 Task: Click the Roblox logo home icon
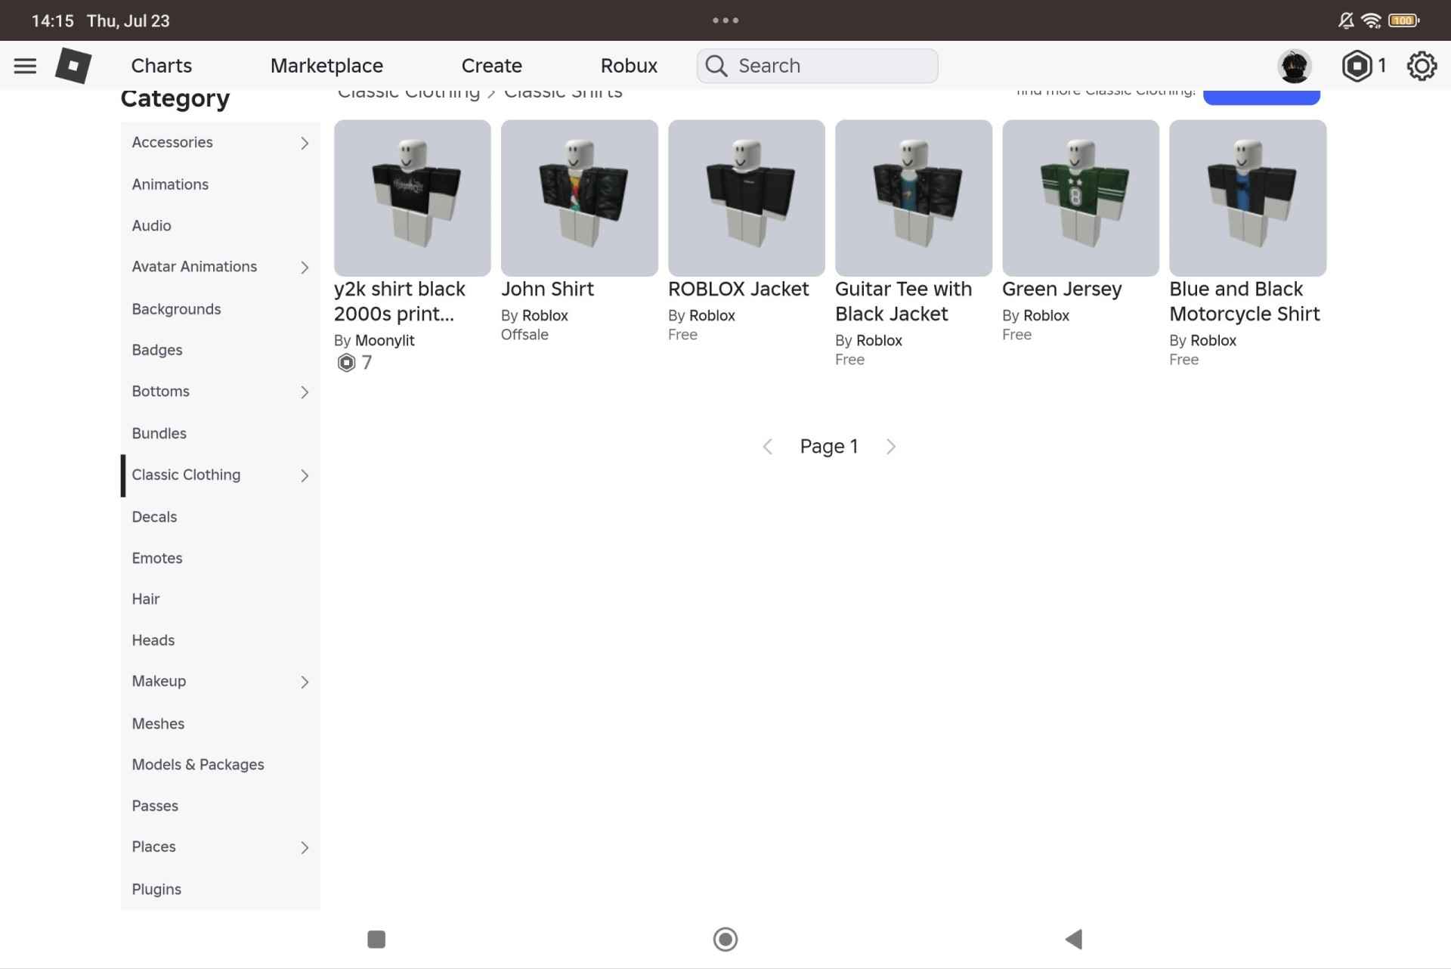(x=73, y=66)
